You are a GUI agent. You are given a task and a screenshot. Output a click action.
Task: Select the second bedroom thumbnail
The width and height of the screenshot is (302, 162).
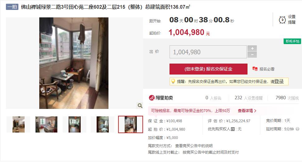point(46,124)
